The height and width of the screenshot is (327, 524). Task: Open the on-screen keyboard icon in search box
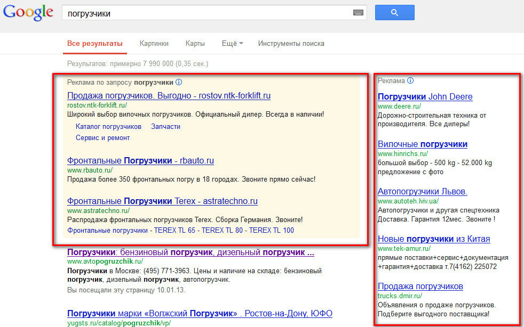click(x=358, y=13)
